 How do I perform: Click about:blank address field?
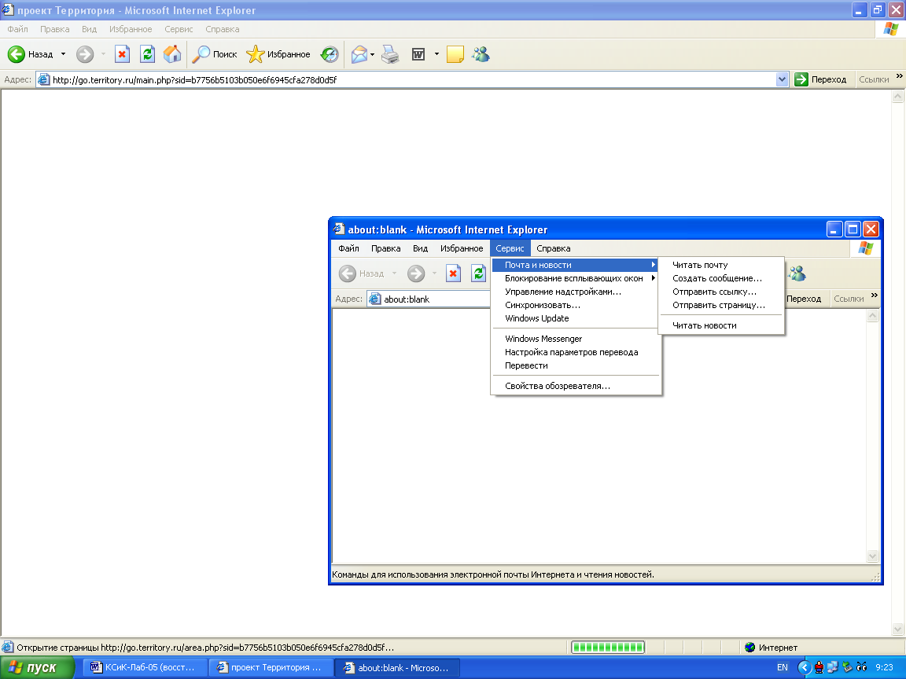click(x=429, y=299)
